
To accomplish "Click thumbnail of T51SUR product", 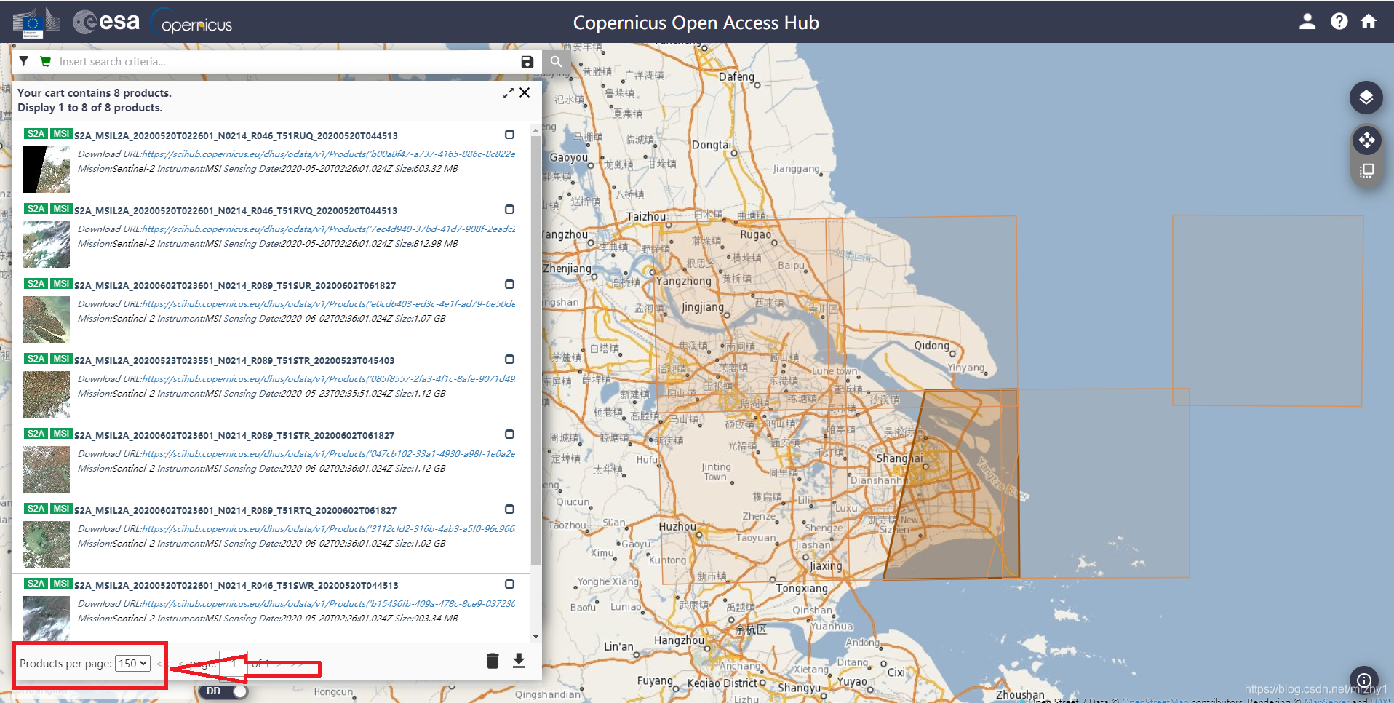I will (47, 319).
